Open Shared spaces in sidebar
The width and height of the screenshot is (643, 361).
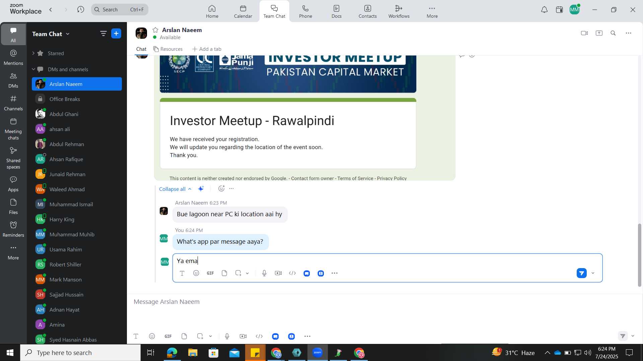pos(13,158)
